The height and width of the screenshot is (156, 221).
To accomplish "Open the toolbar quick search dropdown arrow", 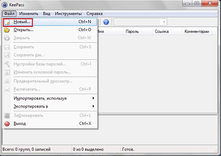I will 164,22.
